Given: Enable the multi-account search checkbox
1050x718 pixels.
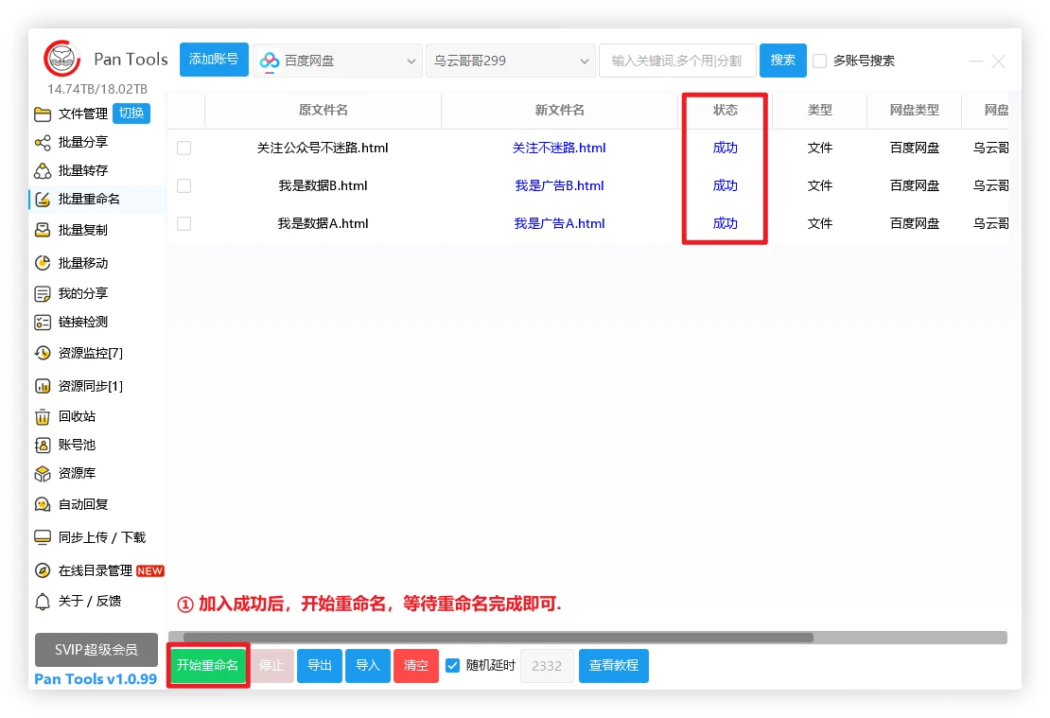Looking at the screenshot, I should click(820, 61).
